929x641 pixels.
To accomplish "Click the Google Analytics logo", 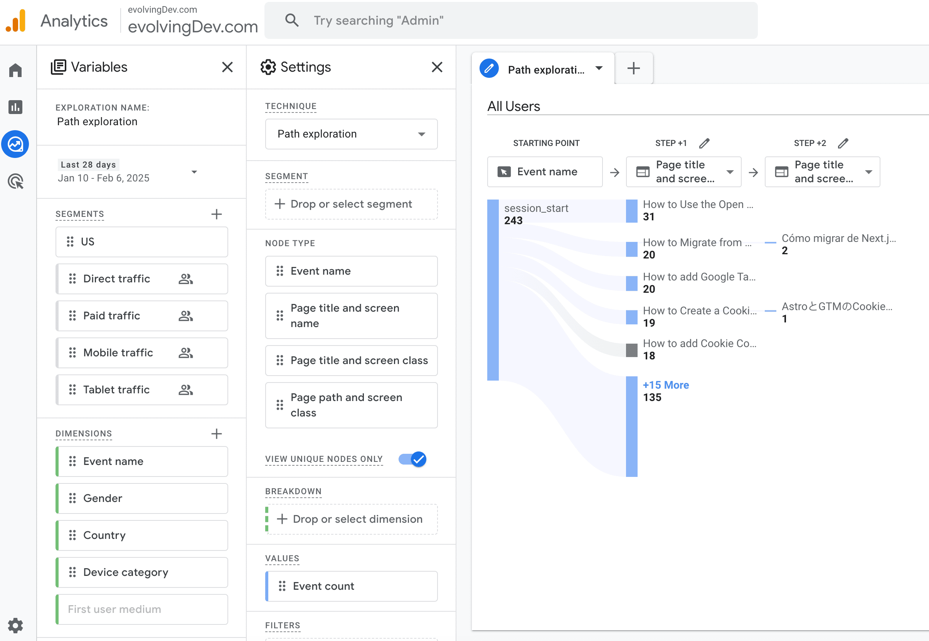I will coord(16,20).
